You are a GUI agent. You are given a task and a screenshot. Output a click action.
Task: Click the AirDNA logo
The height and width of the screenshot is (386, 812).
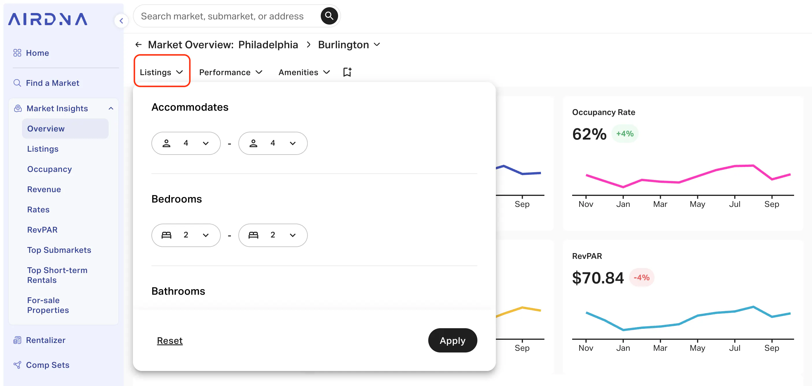(x=48, y=19)
